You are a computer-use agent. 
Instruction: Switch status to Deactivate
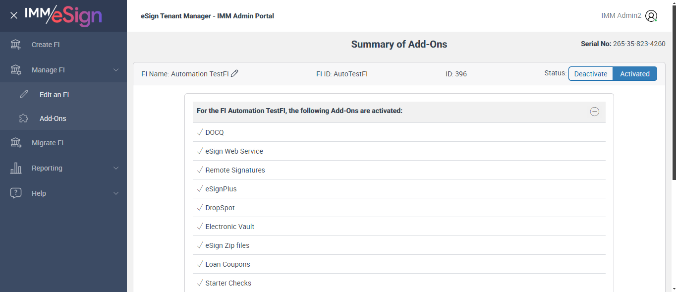[x=591, y=74]
